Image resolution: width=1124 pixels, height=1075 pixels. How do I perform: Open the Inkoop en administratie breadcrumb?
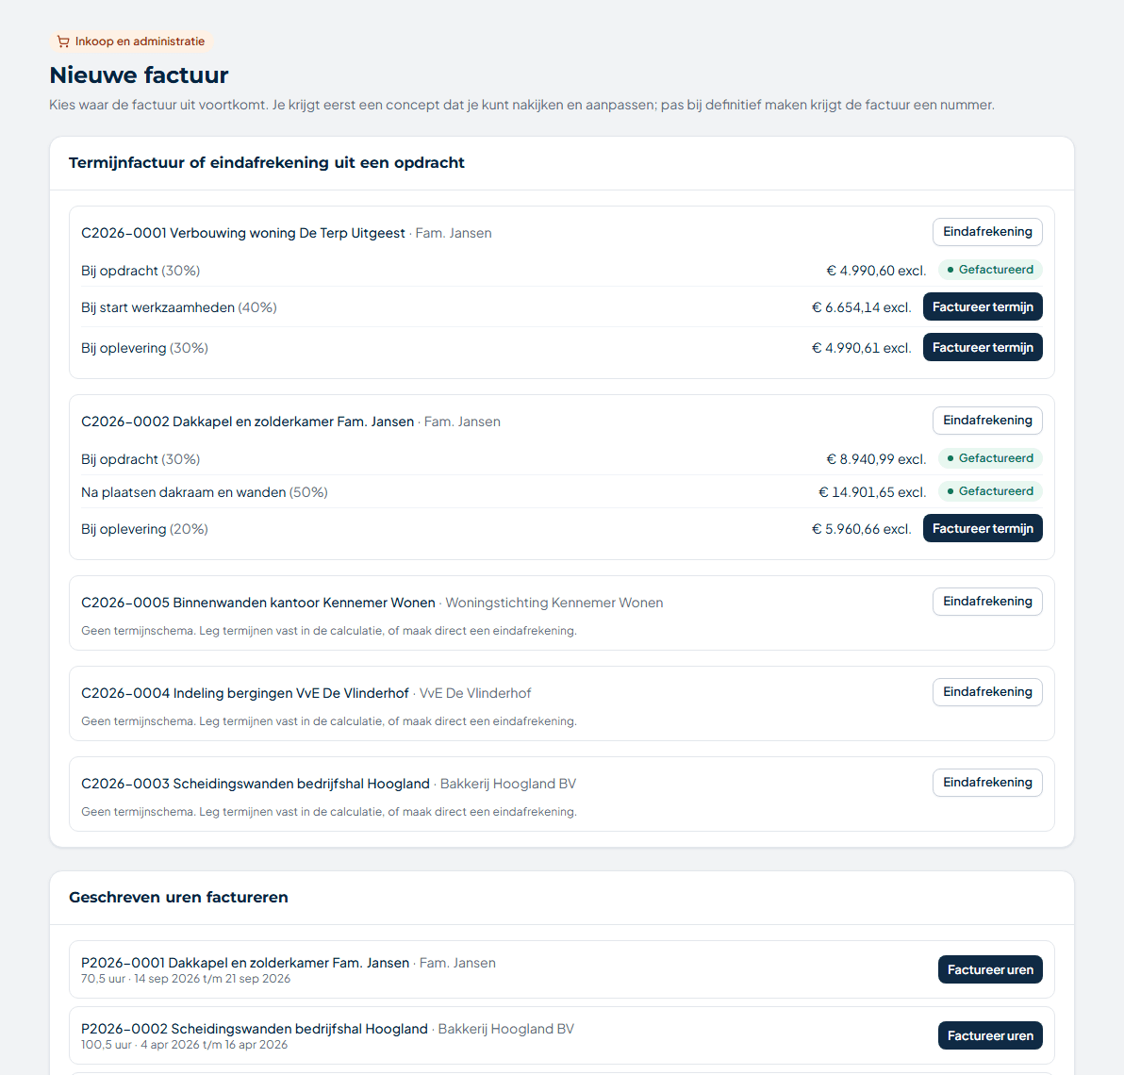[131, 41]
